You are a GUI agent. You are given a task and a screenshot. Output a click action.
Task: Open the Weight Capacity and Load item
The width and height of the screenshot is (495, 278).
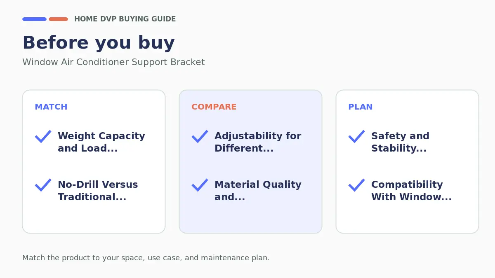(x=101, y=142)
